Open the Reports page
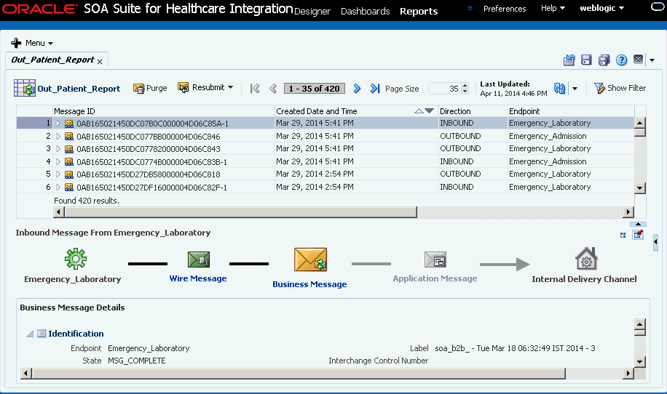This screenshot has height=394, width=667. [419, 12]
